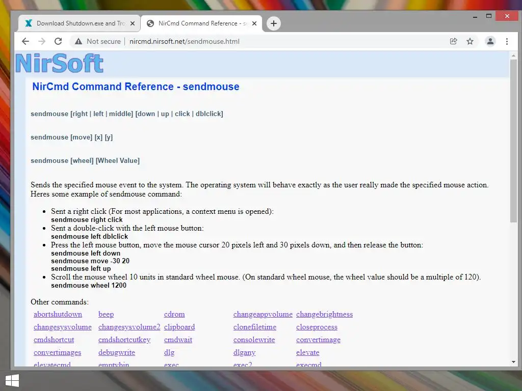Open the abortshutdown command link

(x=58, y=314)
